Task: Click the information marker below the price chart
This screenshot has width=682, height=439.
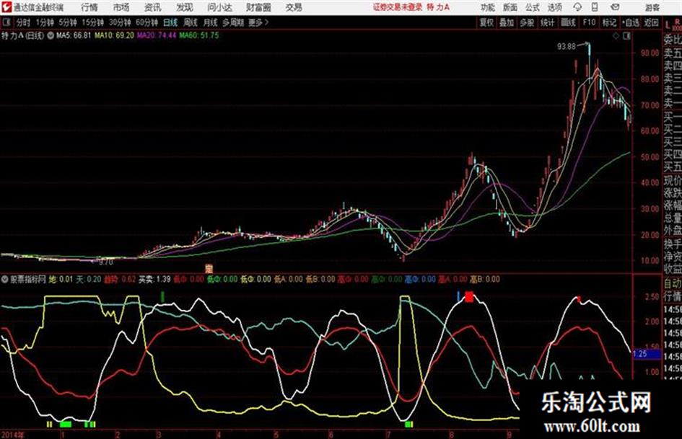Action: [209, 268]
